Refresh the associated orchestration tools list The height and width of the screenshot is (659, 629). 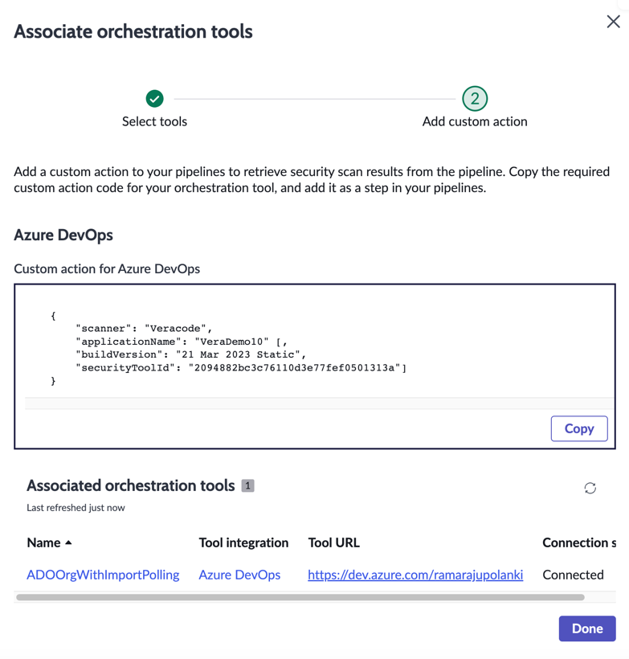[x=590, y=488]
